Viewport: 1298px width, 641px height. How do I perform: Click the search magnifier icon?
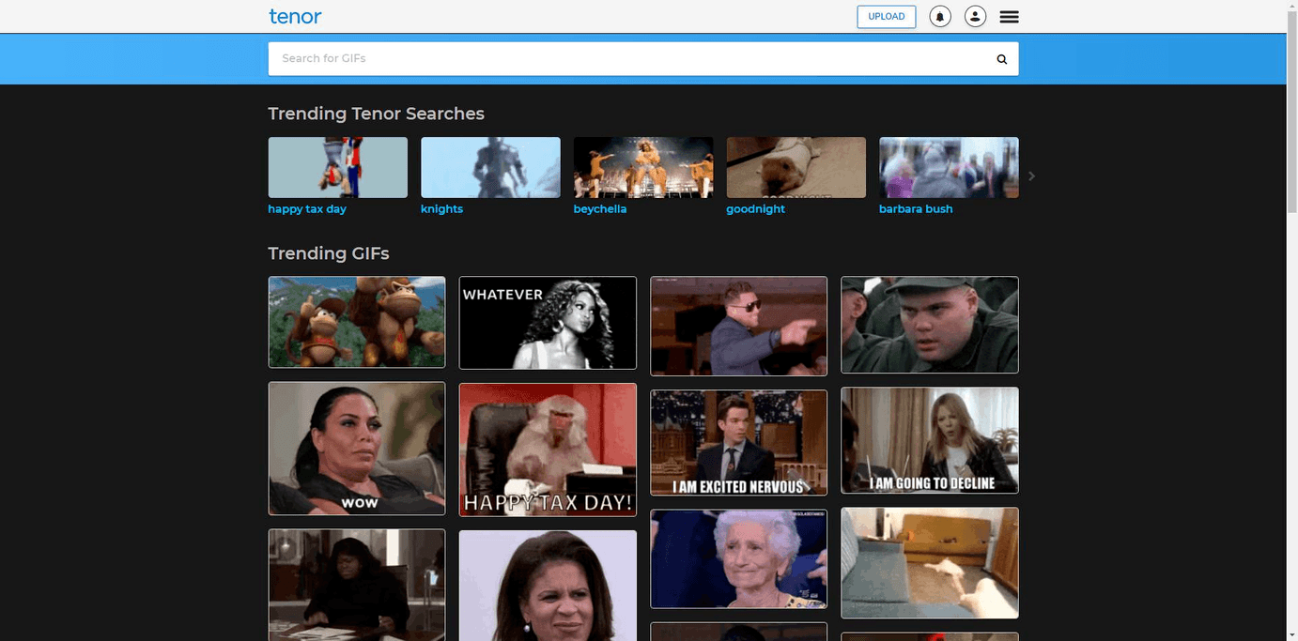[1001, 59]
